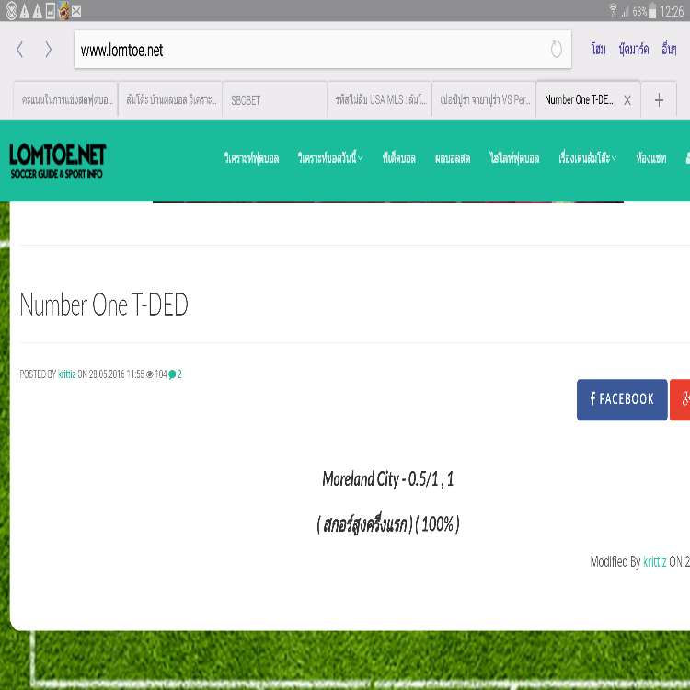690x690 pixels.
Task: Switch to the first tab คะแนนในการแข่งสดฟุตบอ...
Action: point(65,100)
